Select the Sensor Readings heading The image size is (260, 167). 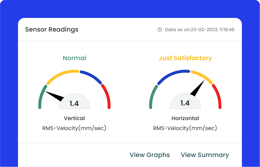pyautogui.click(x=52, y=30)
